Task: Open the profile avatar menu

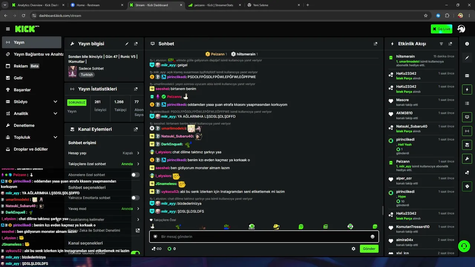Action: pos(461,29)
